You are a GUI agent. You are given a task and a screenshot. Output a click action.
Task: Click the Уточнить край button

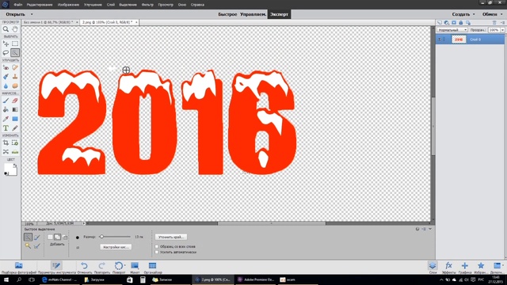pyautogui.click(x=171, y=237)
